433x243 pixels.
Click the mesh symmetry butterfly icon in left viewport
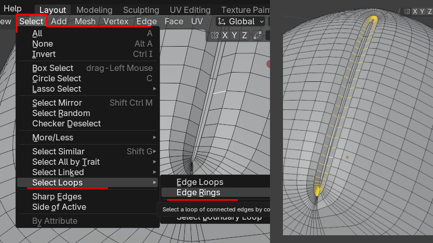[x=215, y=35]
